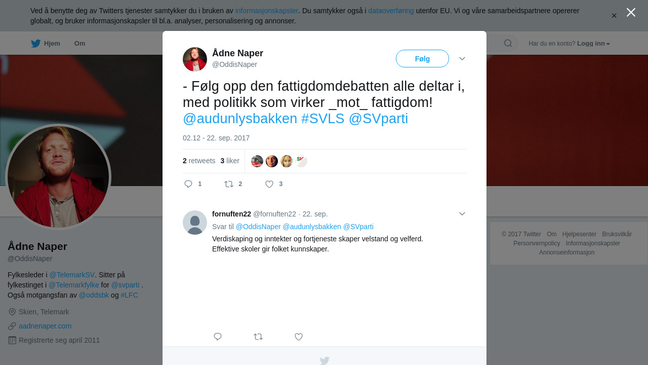Click heart icon under fornuften22's reply
The image size is (648, 365).
299,337
